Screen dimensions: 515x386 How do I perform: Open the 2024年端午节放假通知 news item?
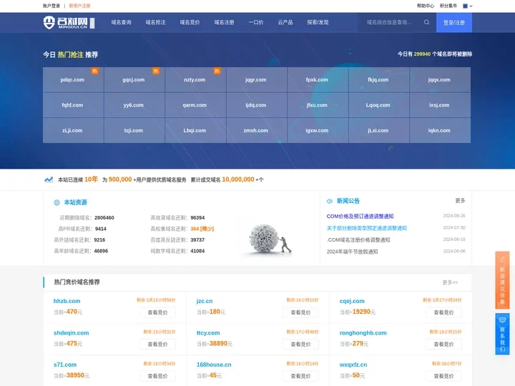(352, 252)
